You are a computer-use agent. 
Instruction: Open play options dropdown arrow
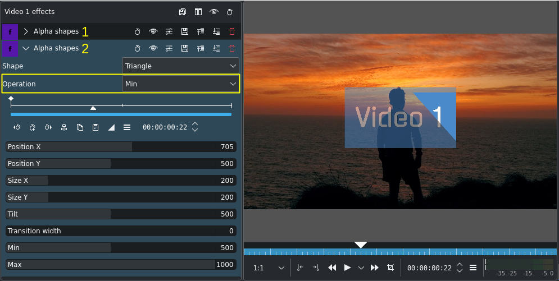[361, 268]
